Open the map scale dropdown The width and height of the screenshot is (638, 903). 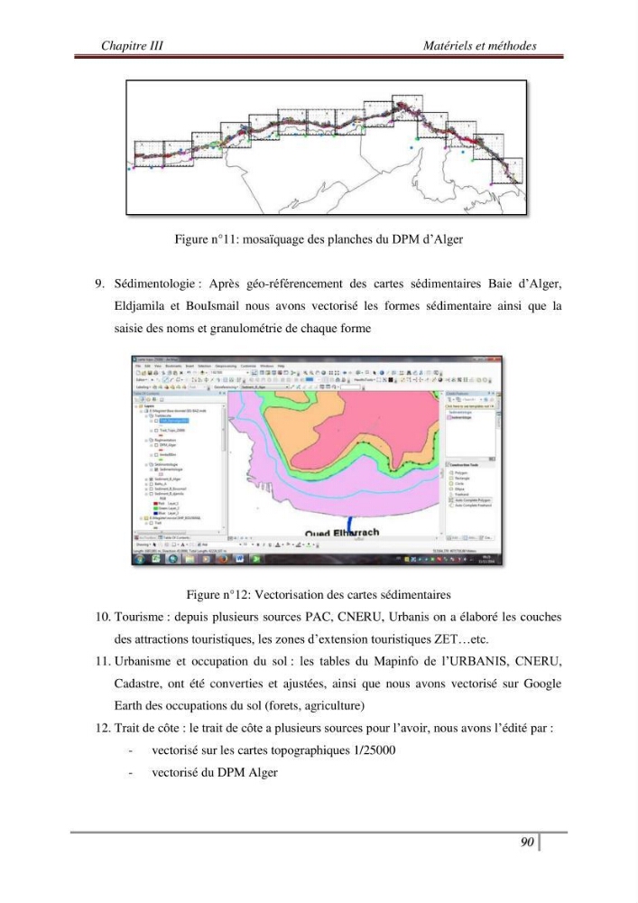[247, 373]
